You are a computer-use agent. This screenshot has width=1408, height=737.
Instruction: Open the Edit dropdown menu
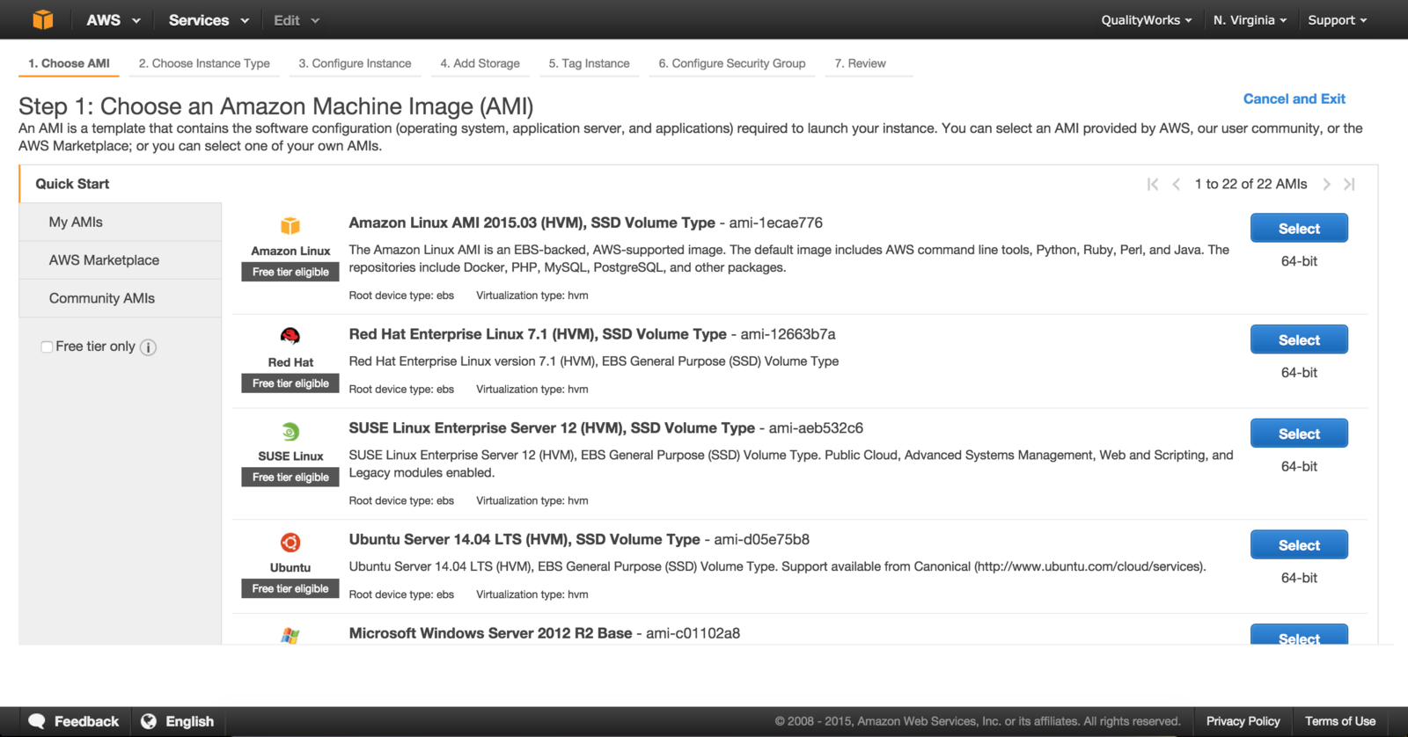(297, 20)
